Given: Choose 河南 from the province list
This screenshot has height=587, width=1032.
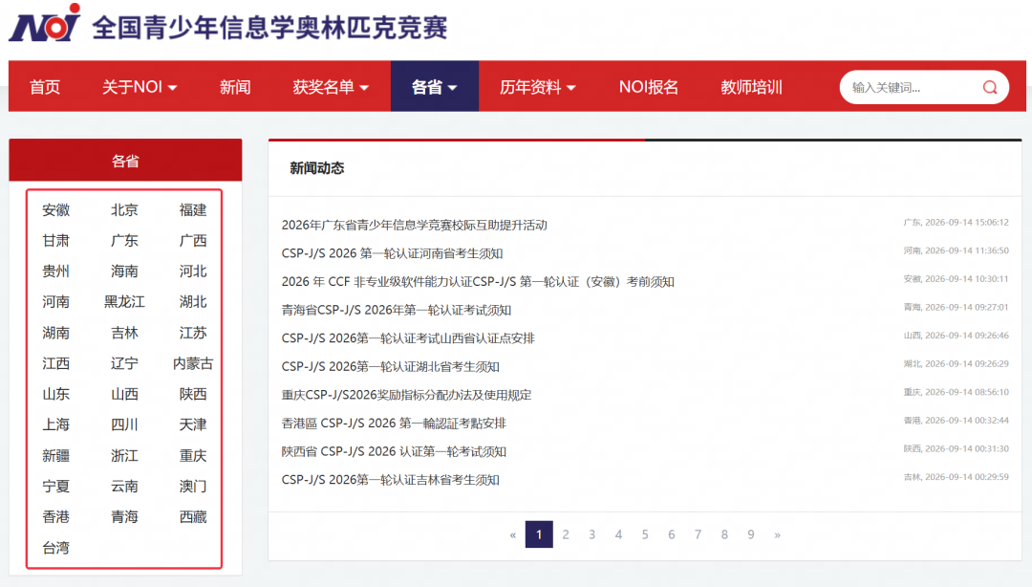Looking at the screenshot, I should (x=56, y=302).
